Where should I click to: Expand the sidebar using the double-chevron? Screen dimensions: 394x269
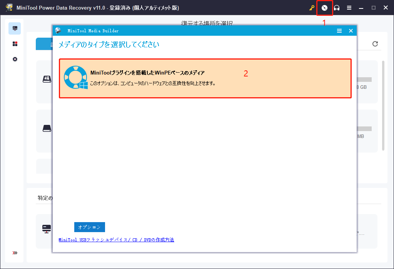[x=15, y=252]
